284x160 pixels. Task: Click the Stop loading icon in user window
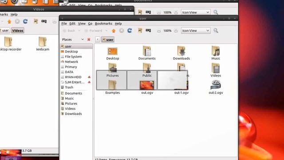(x=122, y=31)
